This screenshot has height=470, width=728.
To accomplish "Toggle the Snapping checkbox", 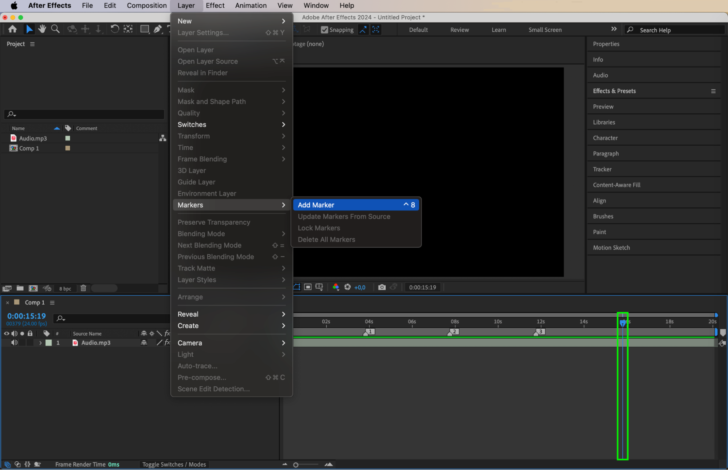I will (x=324, y=30).
